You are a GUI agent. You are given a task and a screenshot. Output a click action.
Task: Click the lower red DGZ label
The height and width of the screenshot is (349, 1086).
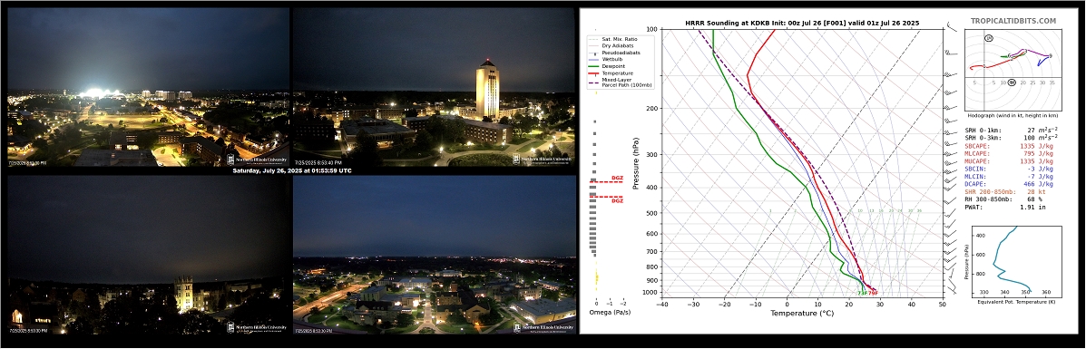(x=616, y=201)
